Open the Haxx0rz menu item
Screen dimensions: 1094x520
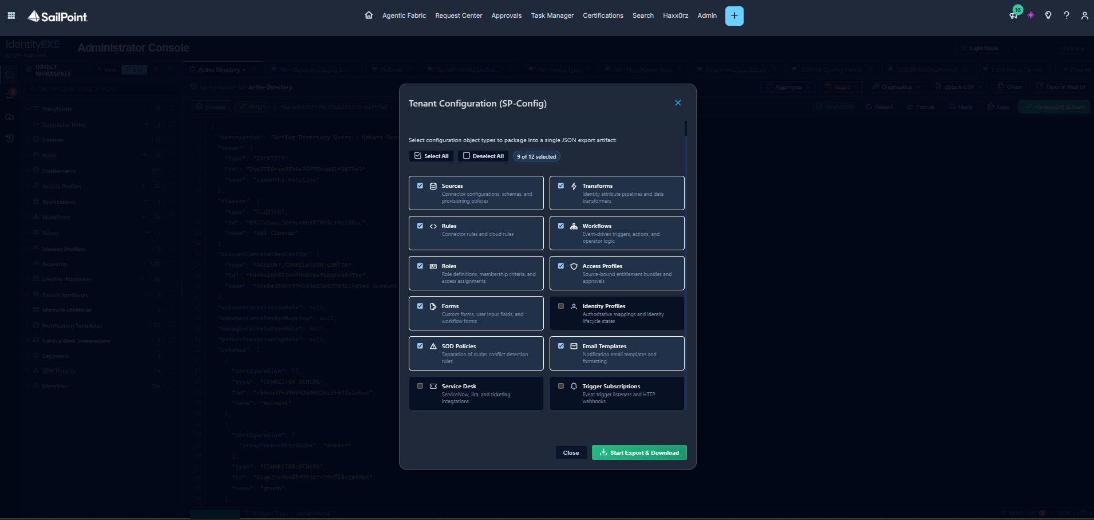tap(676, 15)
